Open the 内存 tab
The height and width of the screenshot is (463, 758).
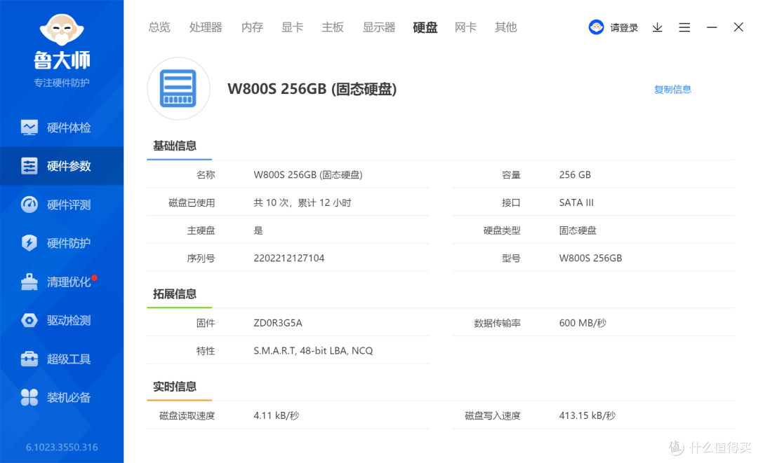[x=253, y=27]
